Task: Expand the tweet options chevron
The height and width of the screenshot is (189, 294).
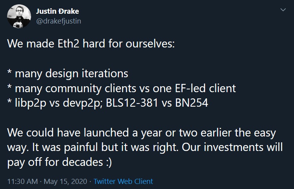Action: [x=283, y=9]
